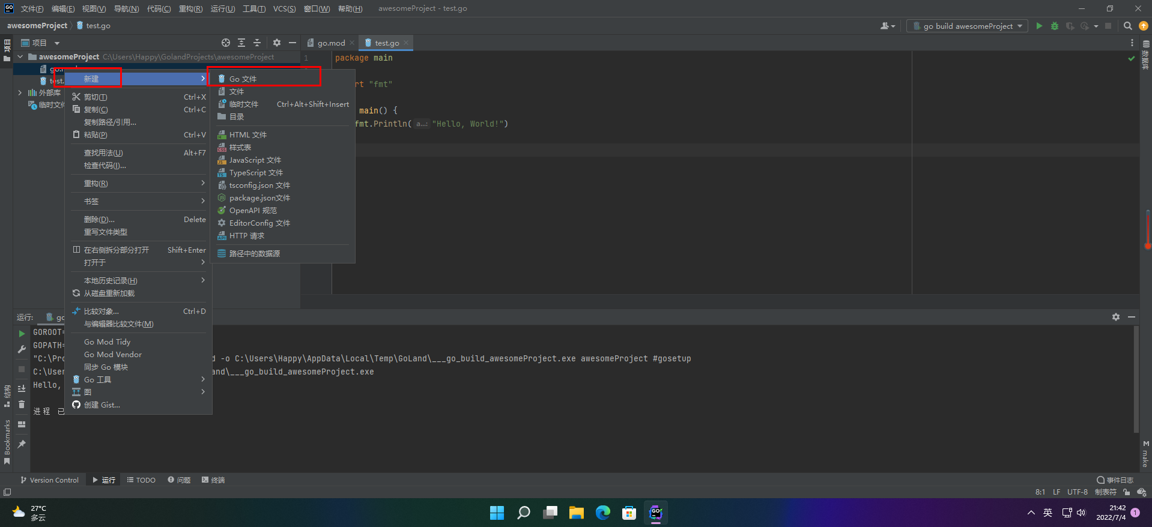Expand the 重构(R) submenu

point(139,183)
